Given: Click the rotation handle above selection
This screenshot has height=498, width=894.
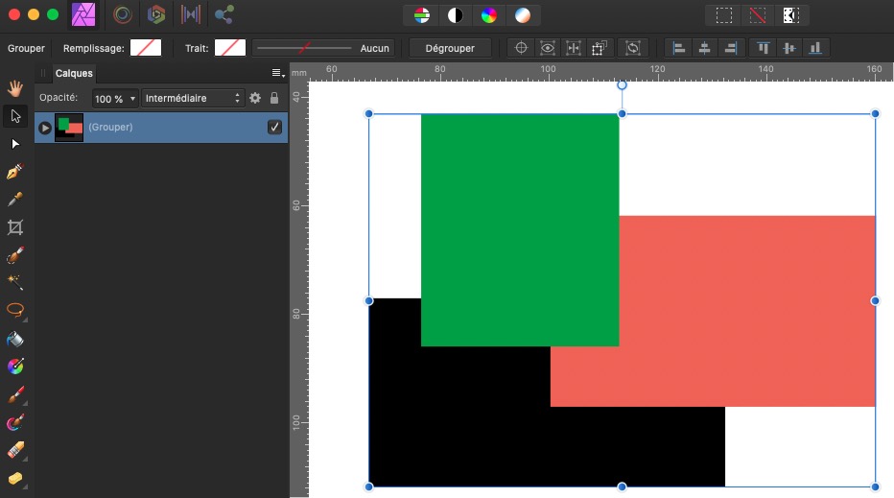Looking at the screenshot, I should click(x=622, y=85).
